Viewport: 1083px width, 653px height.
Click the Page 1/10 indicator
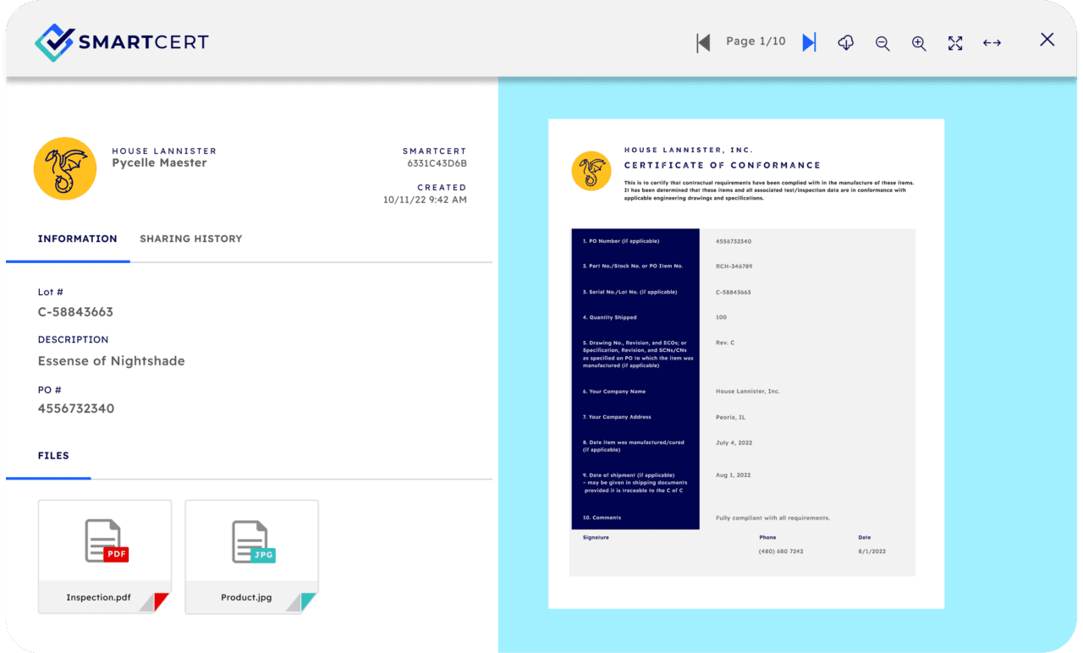pyautogui.click(x=756, y=41)
